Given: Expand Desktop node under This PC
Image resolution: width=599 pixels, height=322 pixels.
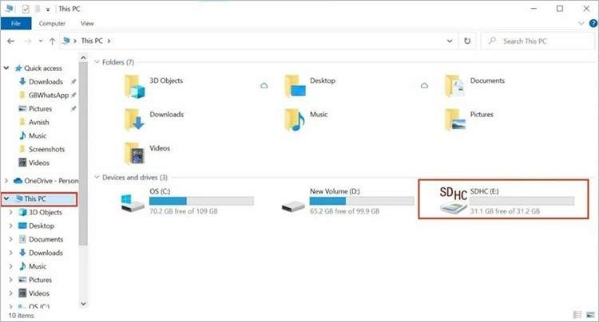Looking at the screenshot, I should pos(10,226).
